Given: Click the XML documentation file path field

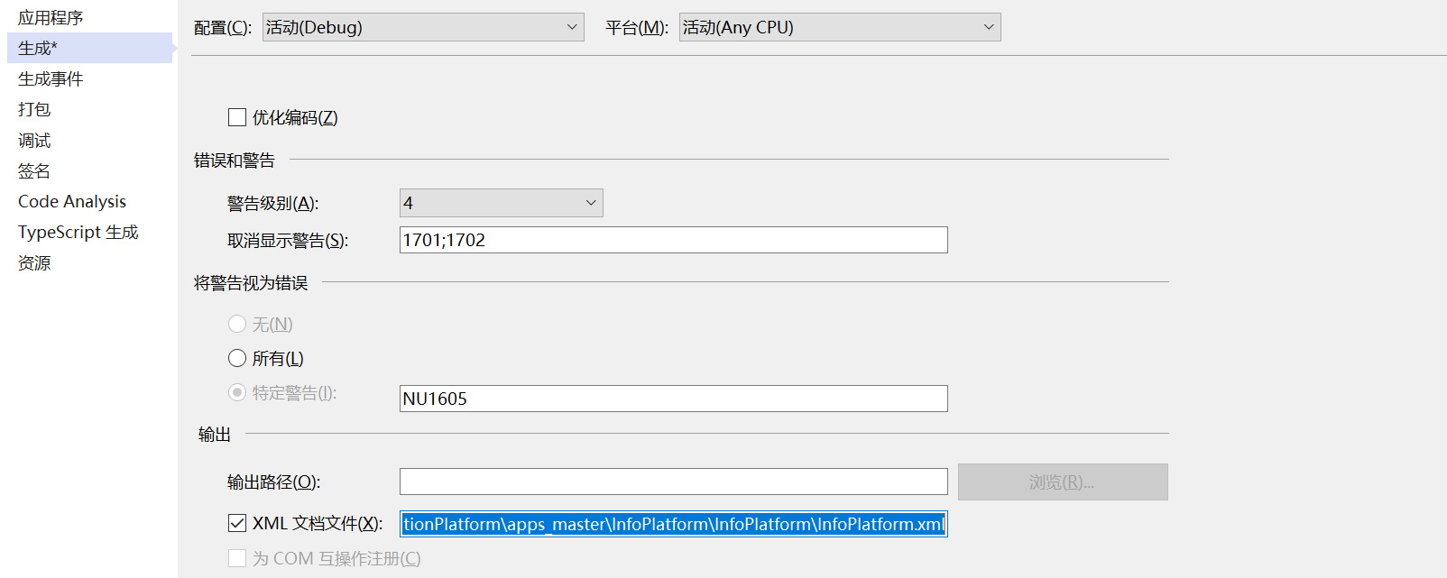Looking at the screenshot, I should click(673, 524).
